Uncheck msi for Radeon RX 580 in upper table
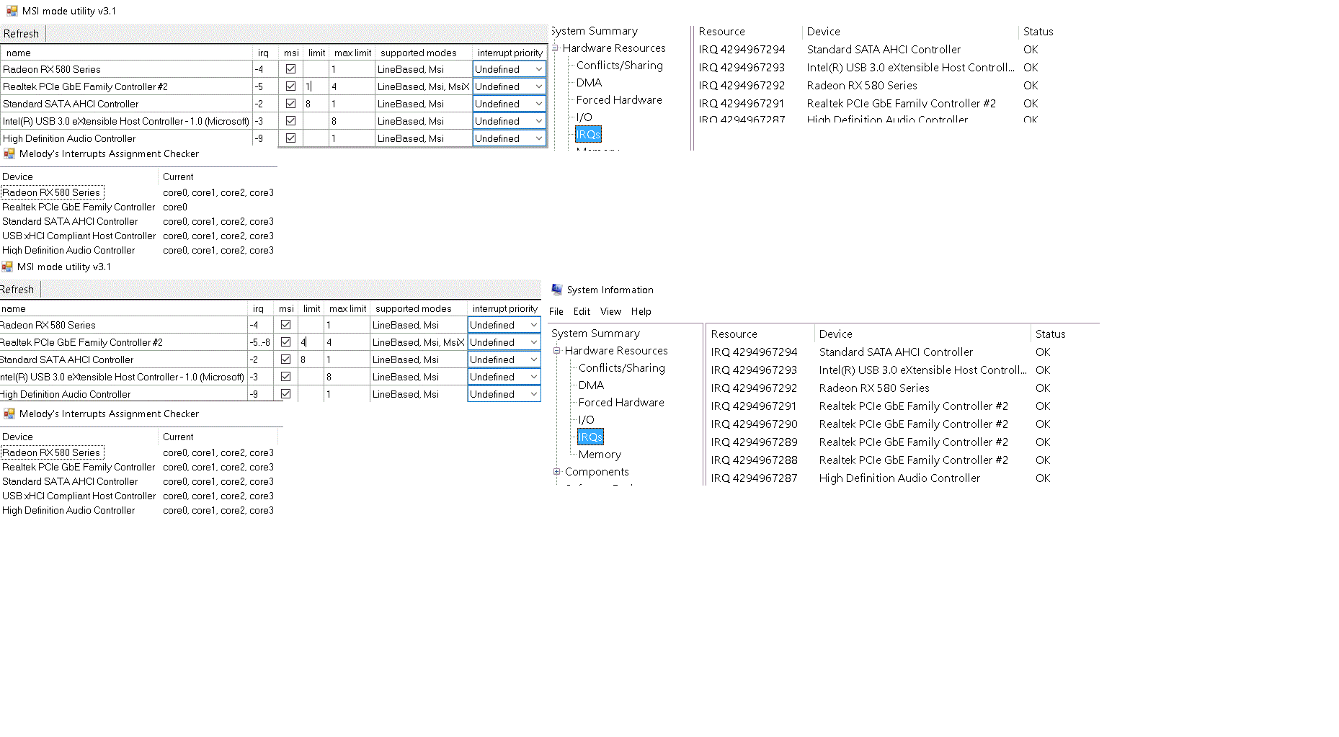Image resolution: width=1339 pixels, height=737 pixels. coord(290,69)
